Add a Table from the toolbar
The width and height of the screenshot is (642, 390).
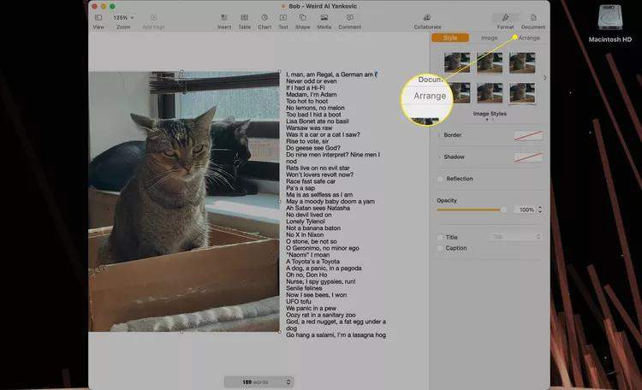click(x=244, y=17)
